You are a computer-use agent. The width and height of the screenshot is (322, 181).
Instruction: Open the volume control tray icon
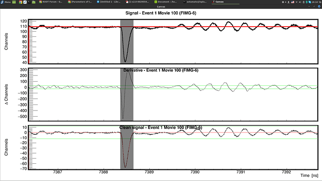click(x=300, y=2)
